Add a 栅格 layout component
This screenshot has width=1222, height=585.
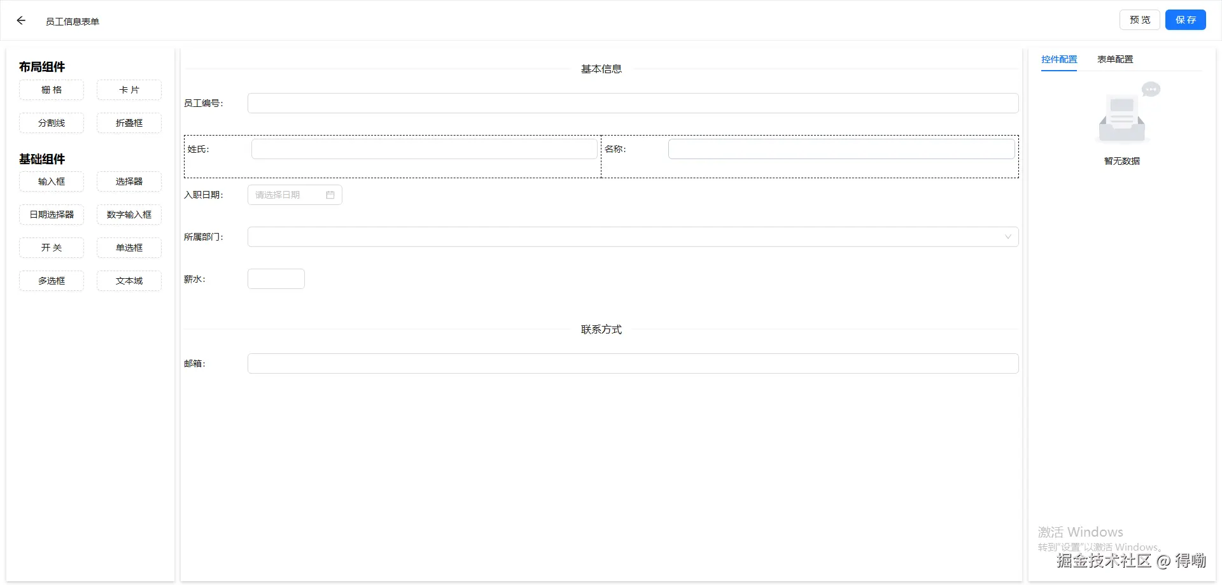(x=52, y=90)
